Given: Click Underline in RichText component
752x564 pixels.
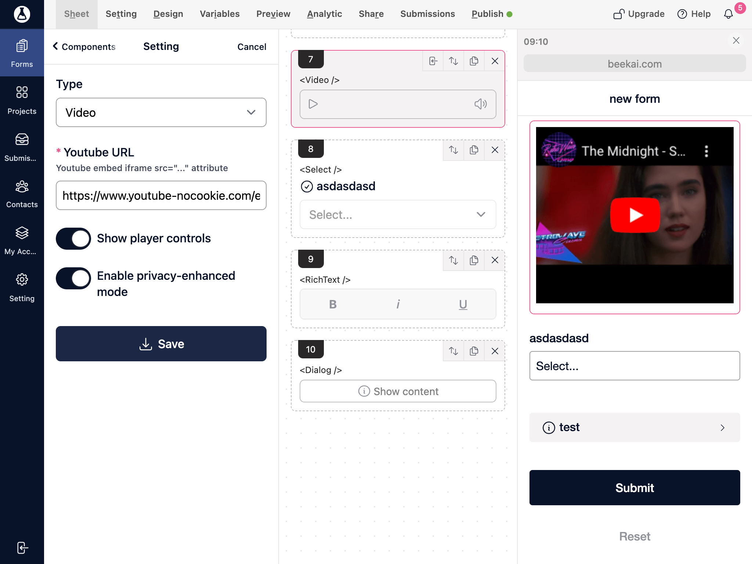Looking at the screenshot, I should click(463, 304).
